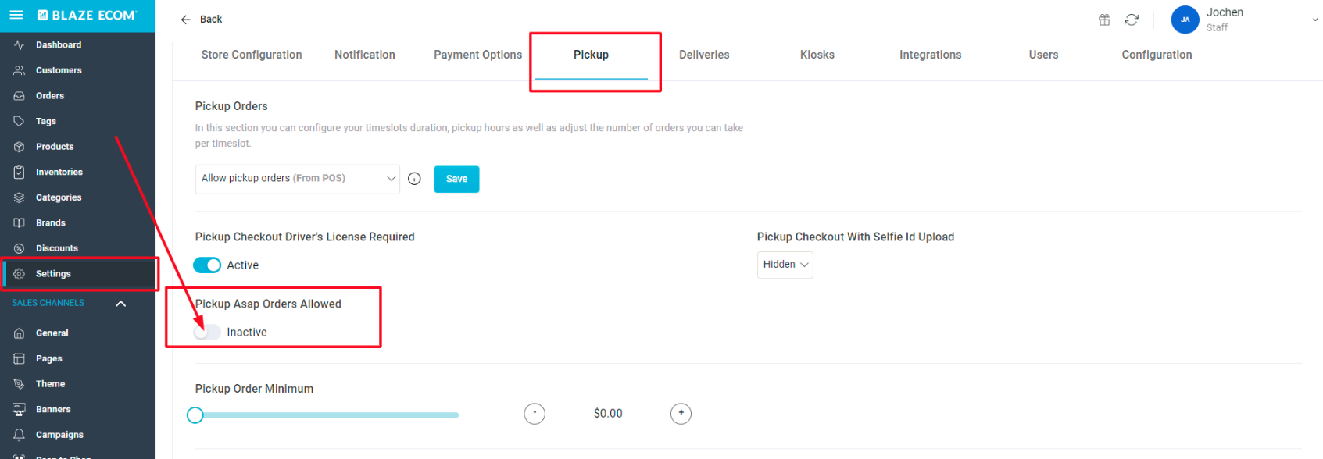Open the hamburger menu icon

16,15
